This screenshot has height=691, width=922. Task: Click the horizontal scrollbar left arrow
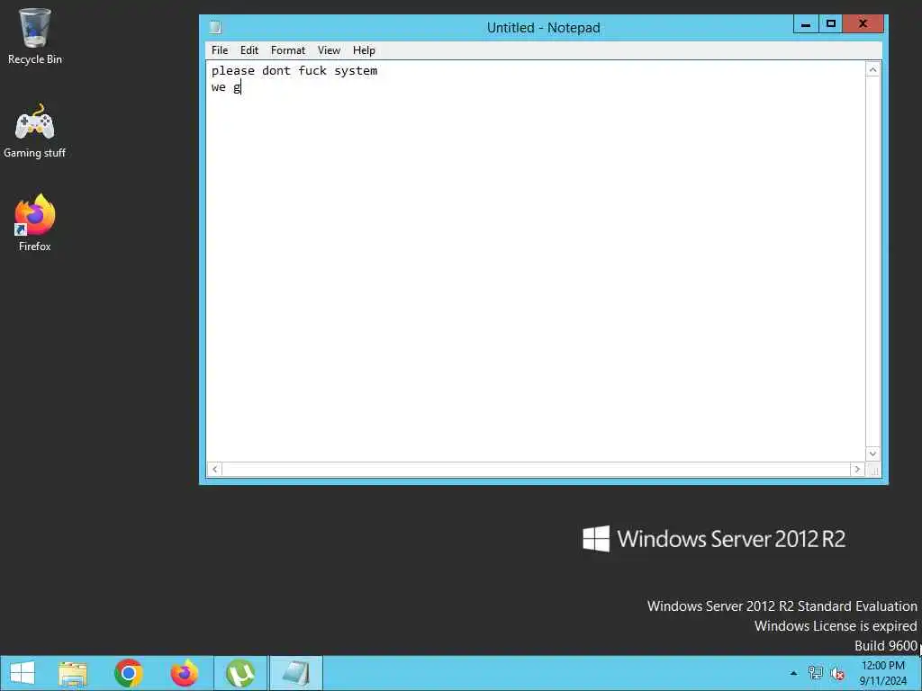[x=214, y=469]
